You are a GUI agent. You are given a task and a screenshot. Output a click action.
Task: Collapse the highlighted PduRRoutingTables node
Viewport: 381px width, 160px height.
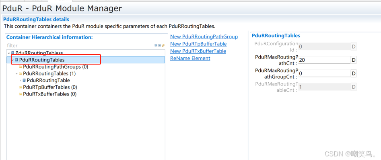[x=13, y=60]
